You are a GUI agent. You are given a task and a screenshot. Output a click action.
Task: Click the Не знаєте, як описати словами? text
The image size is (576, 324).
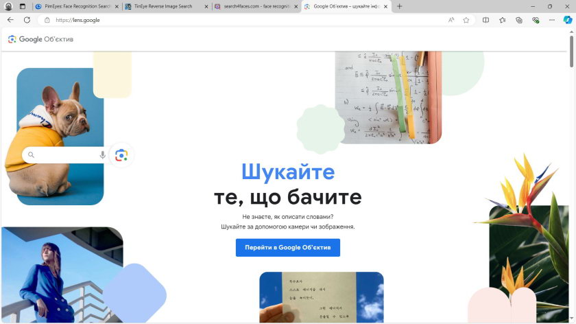(x=288, y=217)
